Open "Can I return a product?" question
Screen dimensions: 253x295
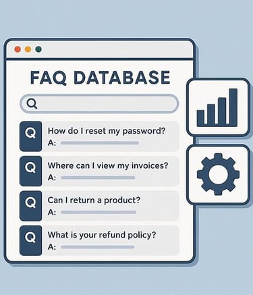pos(94,200)
